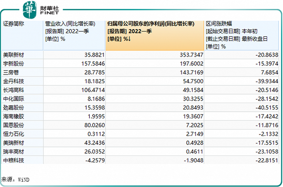
Task: Click net profit value 7.2025
Action: pos(195,125)
